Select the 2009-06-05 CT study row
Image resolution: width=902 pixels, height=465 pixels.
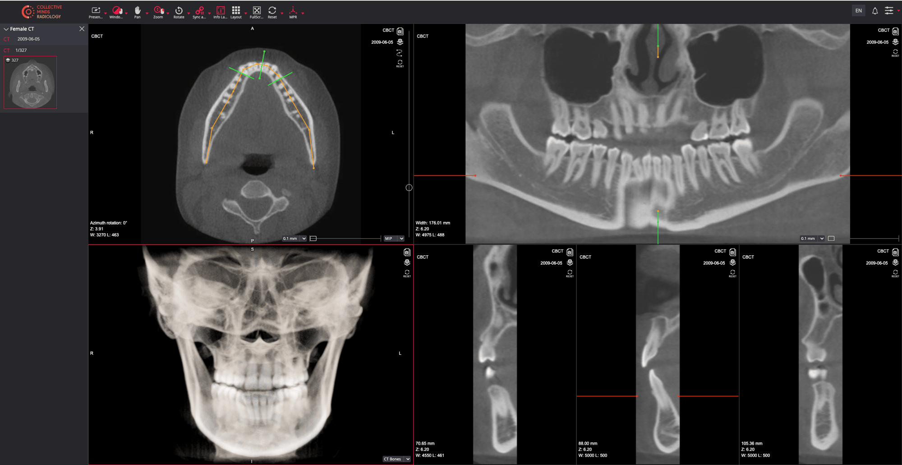[x=44, y=39]
